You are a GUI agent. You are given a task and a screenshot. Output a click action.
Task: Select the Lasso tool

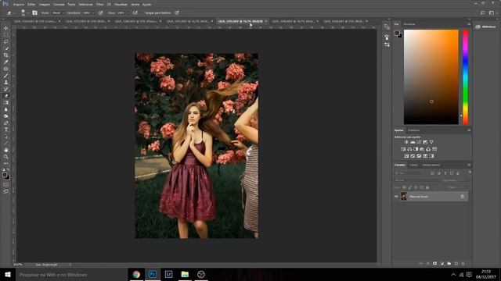6,41
